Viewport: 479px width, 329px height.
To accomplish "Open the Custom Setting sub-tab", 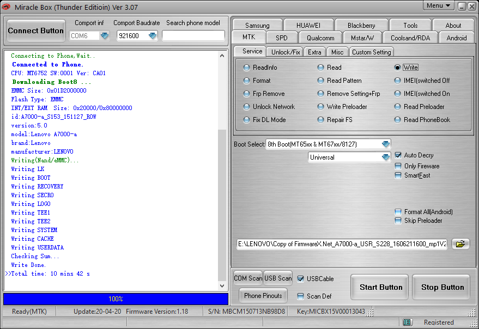I will [371, 52].
